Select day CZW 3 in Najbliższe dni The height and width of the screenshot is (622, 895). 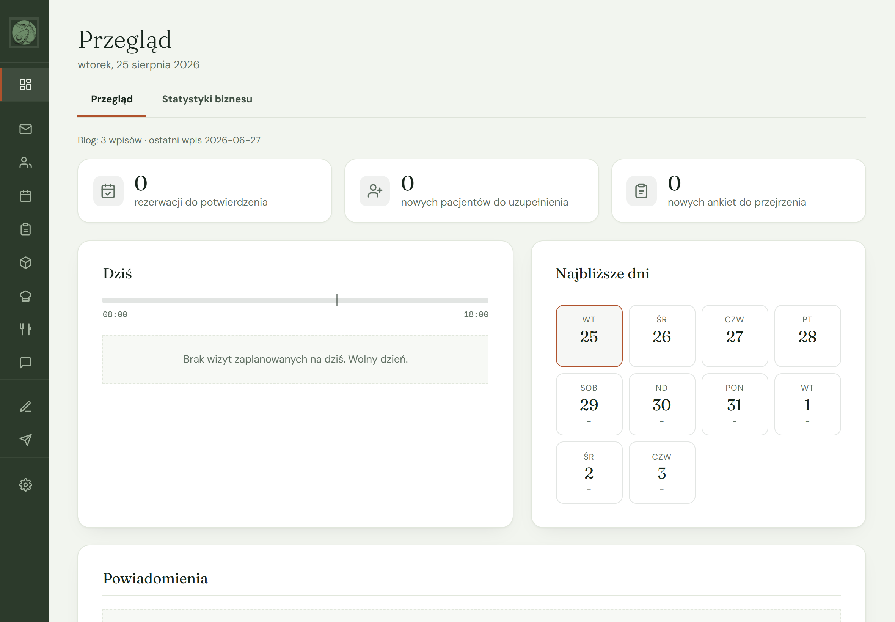pos(662,472)
